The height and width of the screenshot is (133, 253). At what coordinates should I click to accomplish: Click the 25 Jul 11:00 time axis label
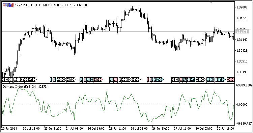point(118,129)
